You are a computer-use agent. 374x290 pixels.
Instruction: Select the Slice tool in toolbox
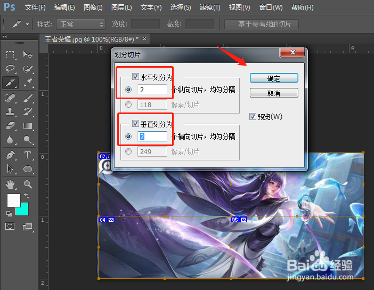[10, 83]
